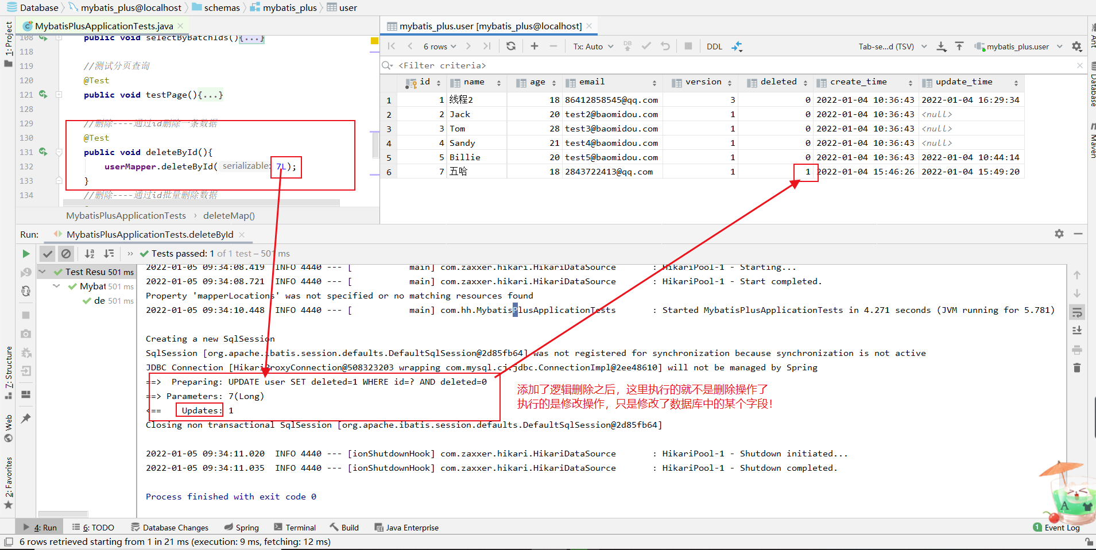Open the Database Changes tool window
This screenshot has height=550, width=1096.
(169, 528)
